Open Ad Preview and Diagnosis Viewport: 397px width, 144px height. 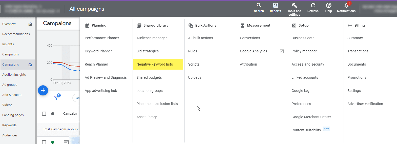(106, 77)
